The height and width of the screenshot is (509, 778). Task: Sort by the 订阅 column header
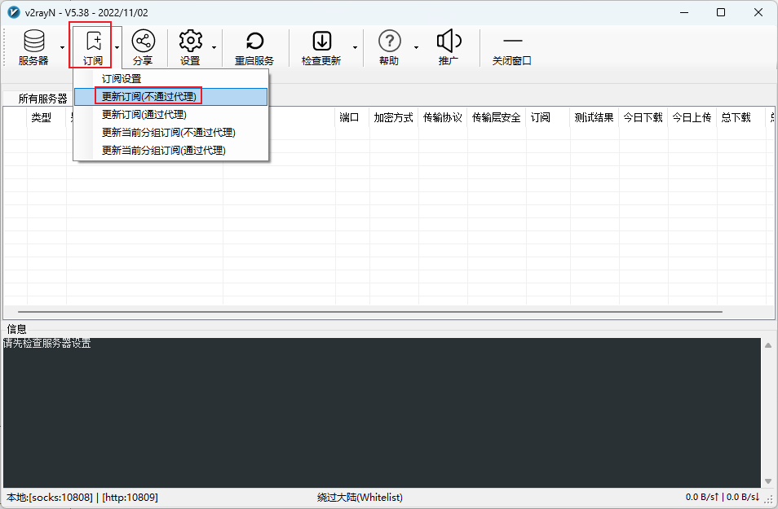pos(548,117)
